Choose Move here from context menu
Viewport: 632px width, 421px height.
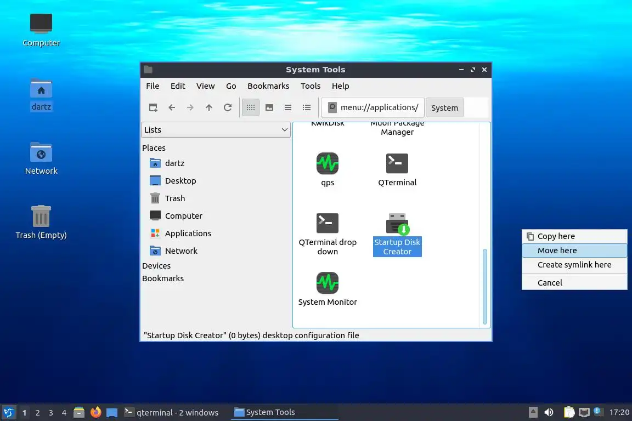(575, 251)
